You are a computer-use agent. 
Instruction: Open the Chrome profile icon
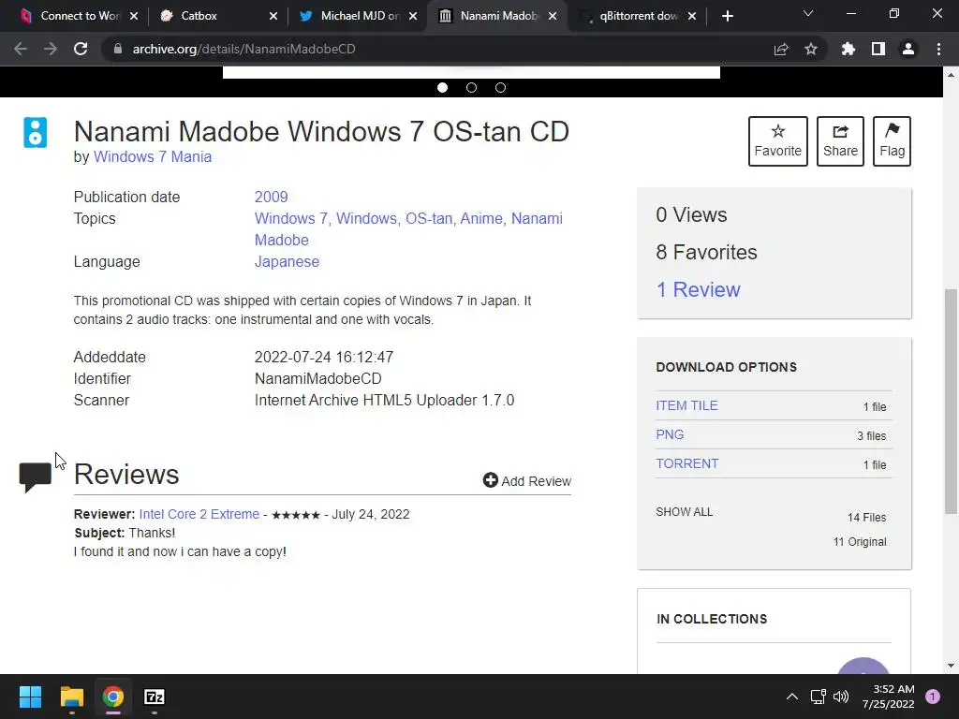(x=908, y=49)
